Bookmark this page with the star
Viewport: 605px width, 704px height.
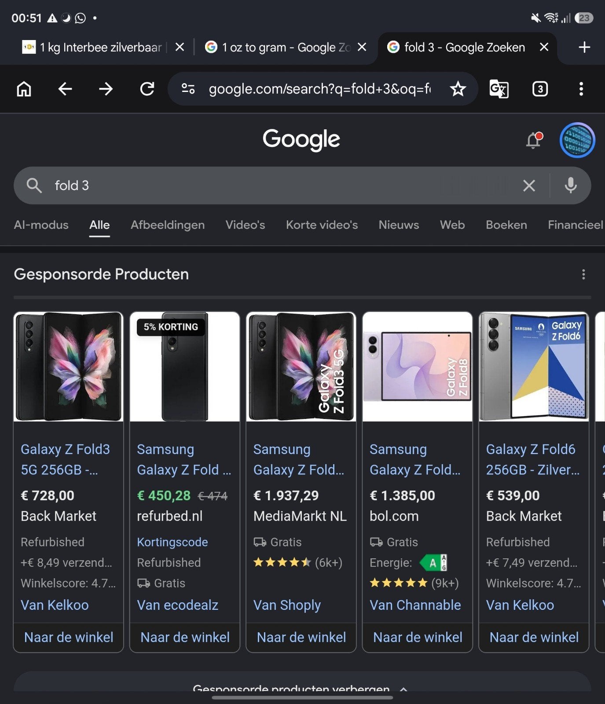point(458,89)
